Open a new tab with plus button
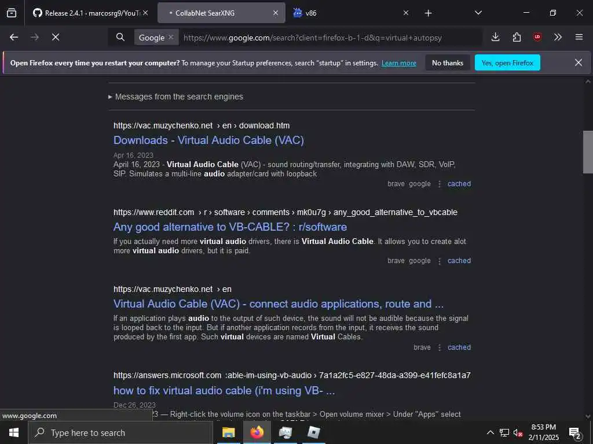 coord(428,13)
